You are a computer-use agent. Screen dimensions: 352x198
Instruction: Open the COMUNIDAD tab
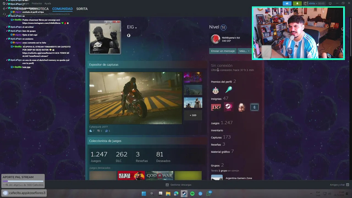62,9
